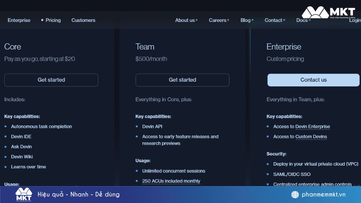
Task: Click the SAML/OIDC SSO item
Action: (292, 175)
